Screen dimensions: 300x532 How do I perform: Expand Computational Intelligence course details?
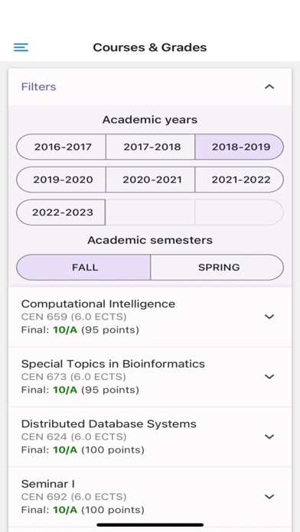[x=269, y=316]
